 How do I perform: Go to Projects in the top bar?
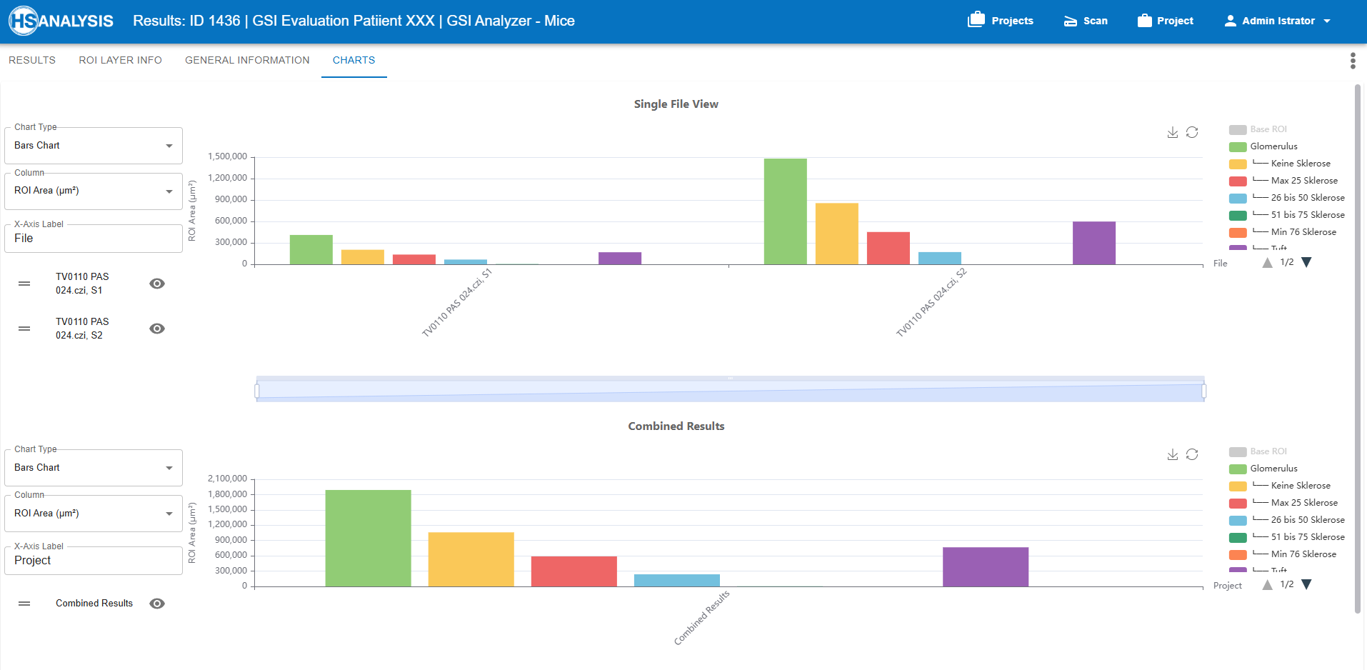[x=1001, y=21]
